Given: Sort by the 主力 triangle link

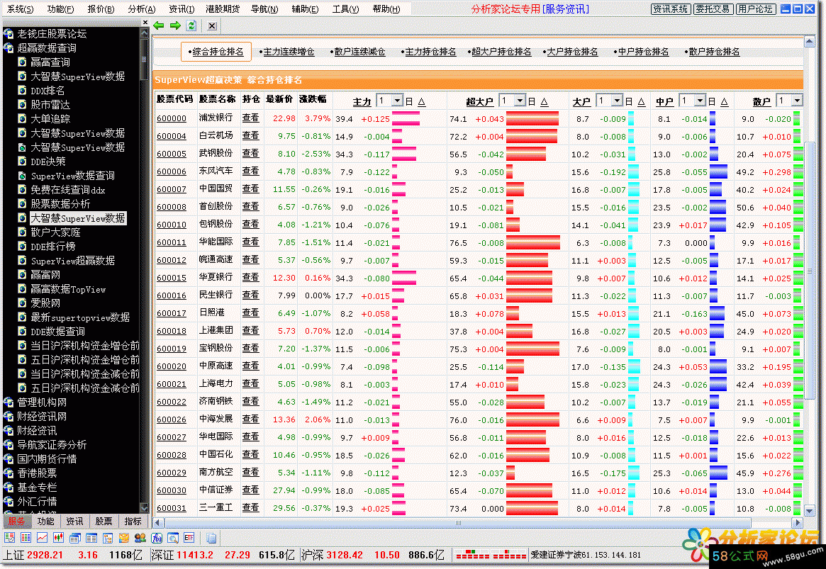Looking at the screenshot, I should (x=421, y=101).
